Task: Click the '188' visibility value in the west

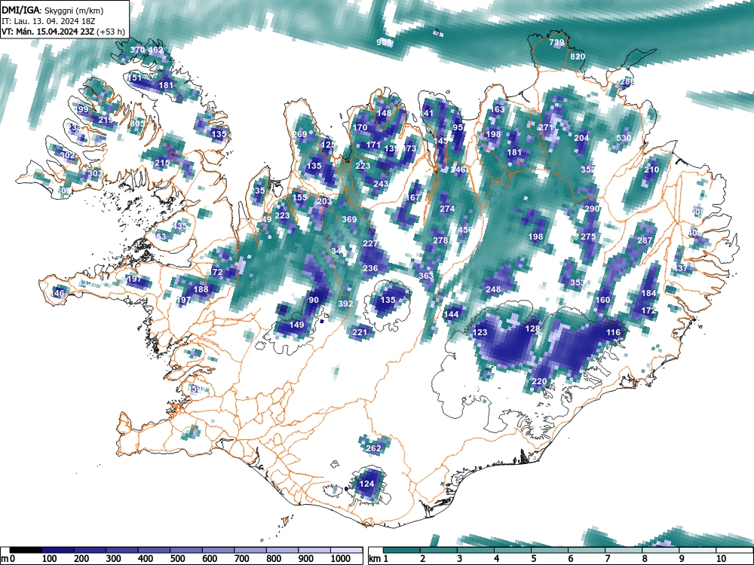Action: [x=201, y=289]
